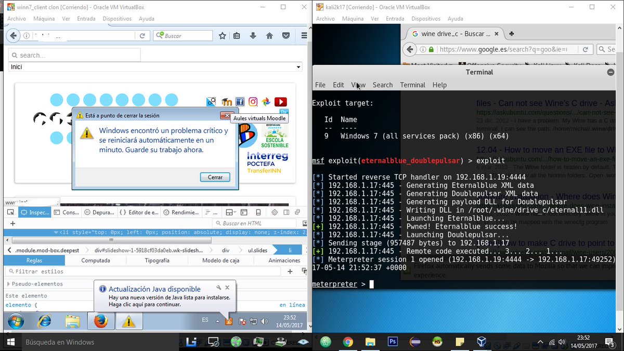Add new CSS rule with plus icon
Viewport: 624px width, 351px height.
pos(290,271)
